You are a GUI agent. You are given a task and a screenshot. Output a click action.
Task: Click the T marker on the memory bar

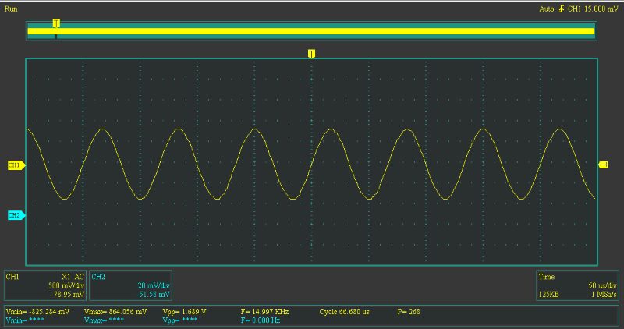(x=56, y=24)
